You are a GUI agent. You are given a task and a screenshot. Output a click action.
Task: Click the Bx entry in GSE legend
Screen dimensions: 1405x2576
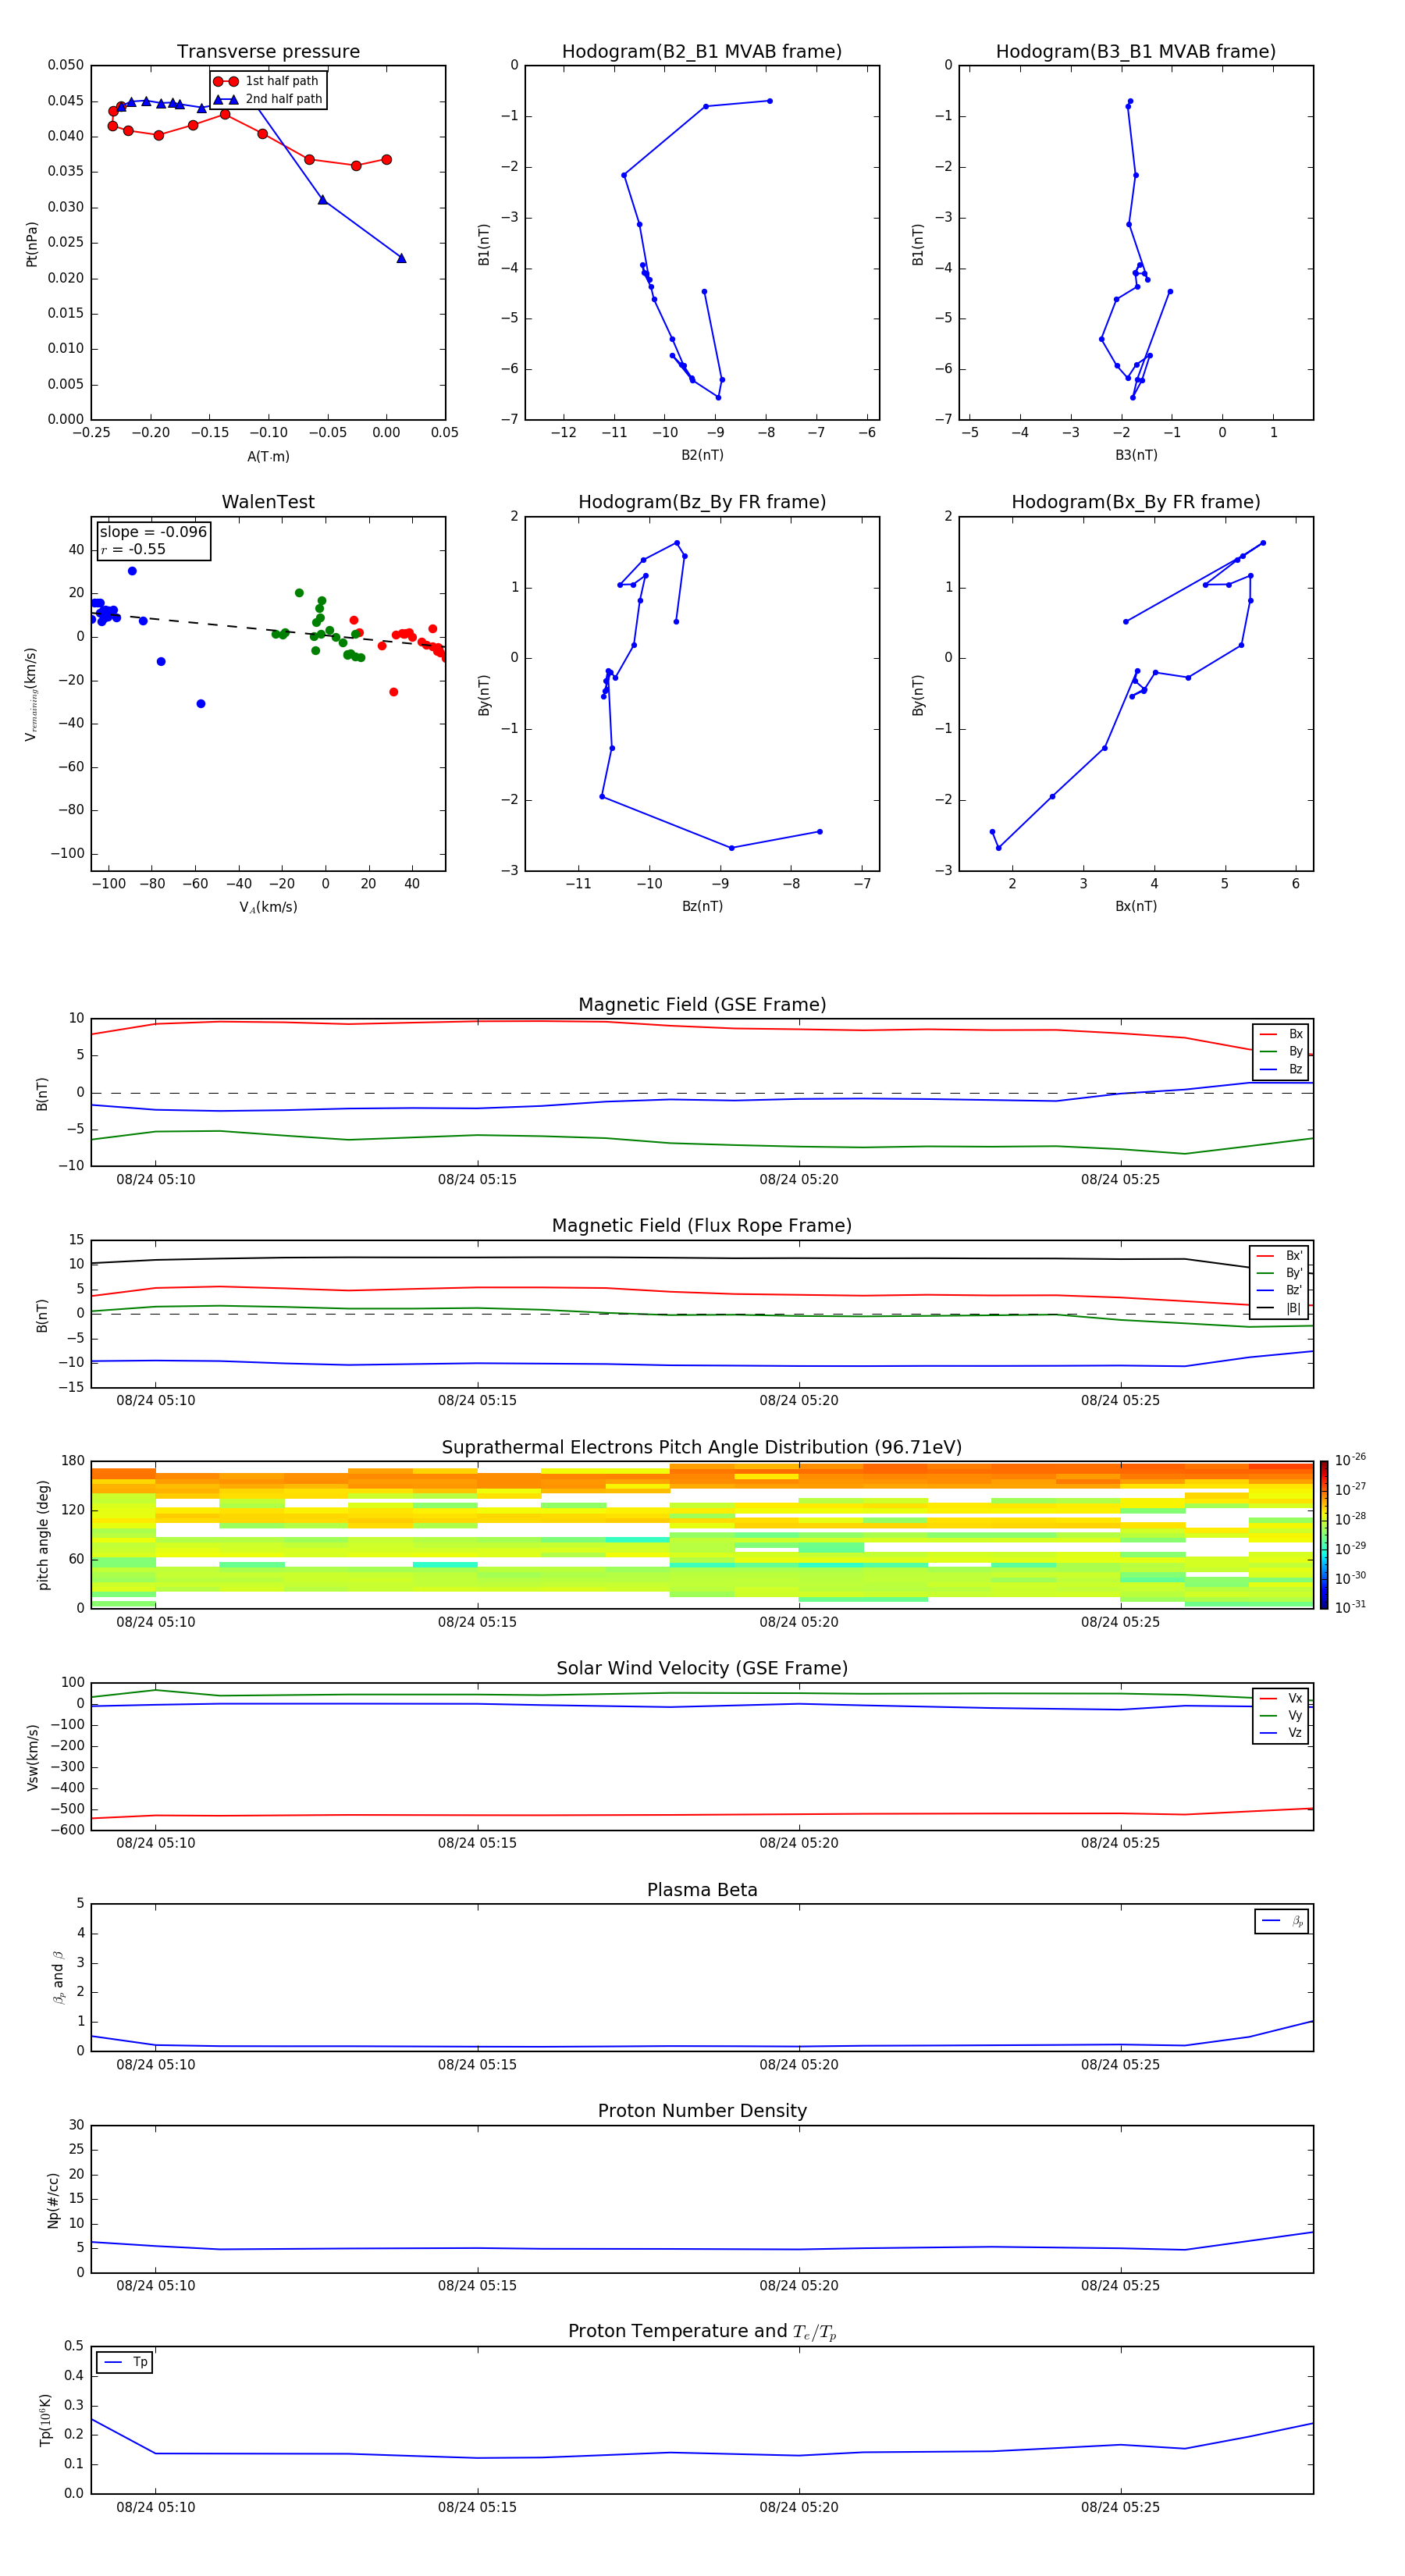pos(1281,1034)
